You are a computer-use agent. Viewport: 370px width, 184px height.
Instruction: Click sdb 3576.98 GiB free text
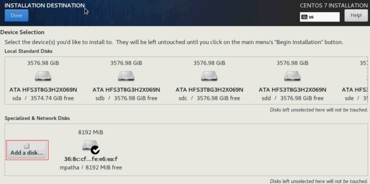tap(126, 98)
